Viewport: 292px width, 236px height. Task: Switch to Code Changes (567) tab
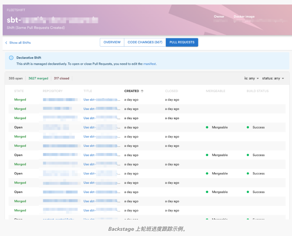pos(145,42)
